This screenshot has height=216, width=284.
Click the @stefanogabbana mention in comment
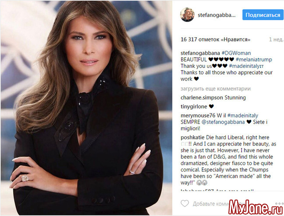pos(223,122)
